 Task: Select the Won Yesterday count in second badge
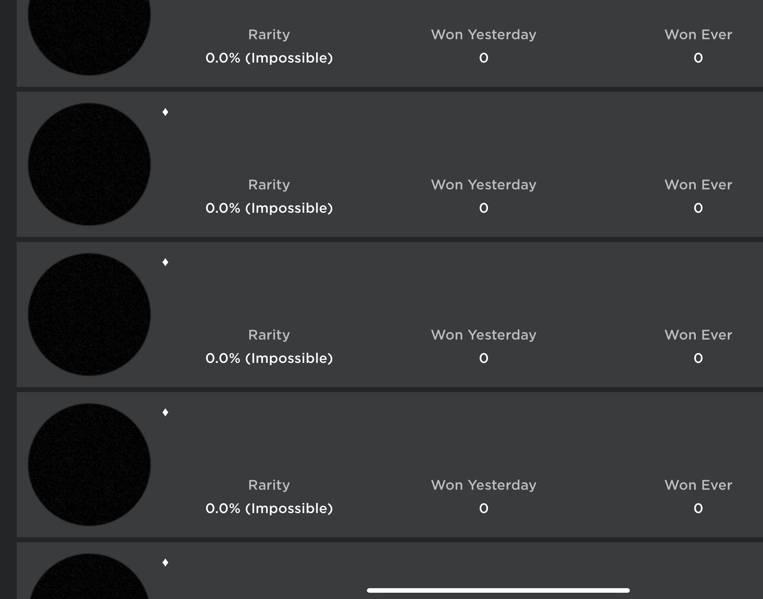coord(483,208)
